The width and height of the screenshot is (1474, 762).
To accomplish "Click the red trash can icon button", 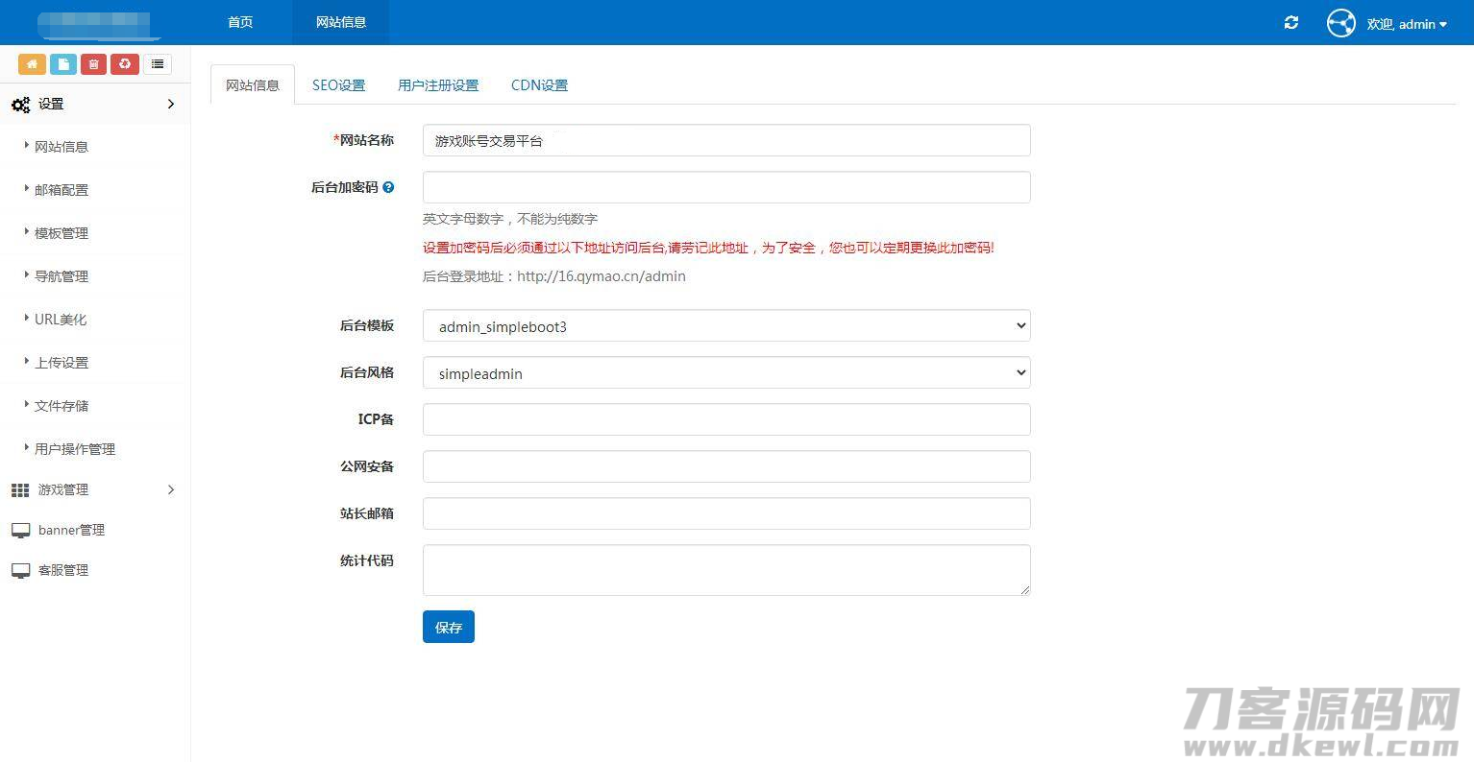I will 93,64.
